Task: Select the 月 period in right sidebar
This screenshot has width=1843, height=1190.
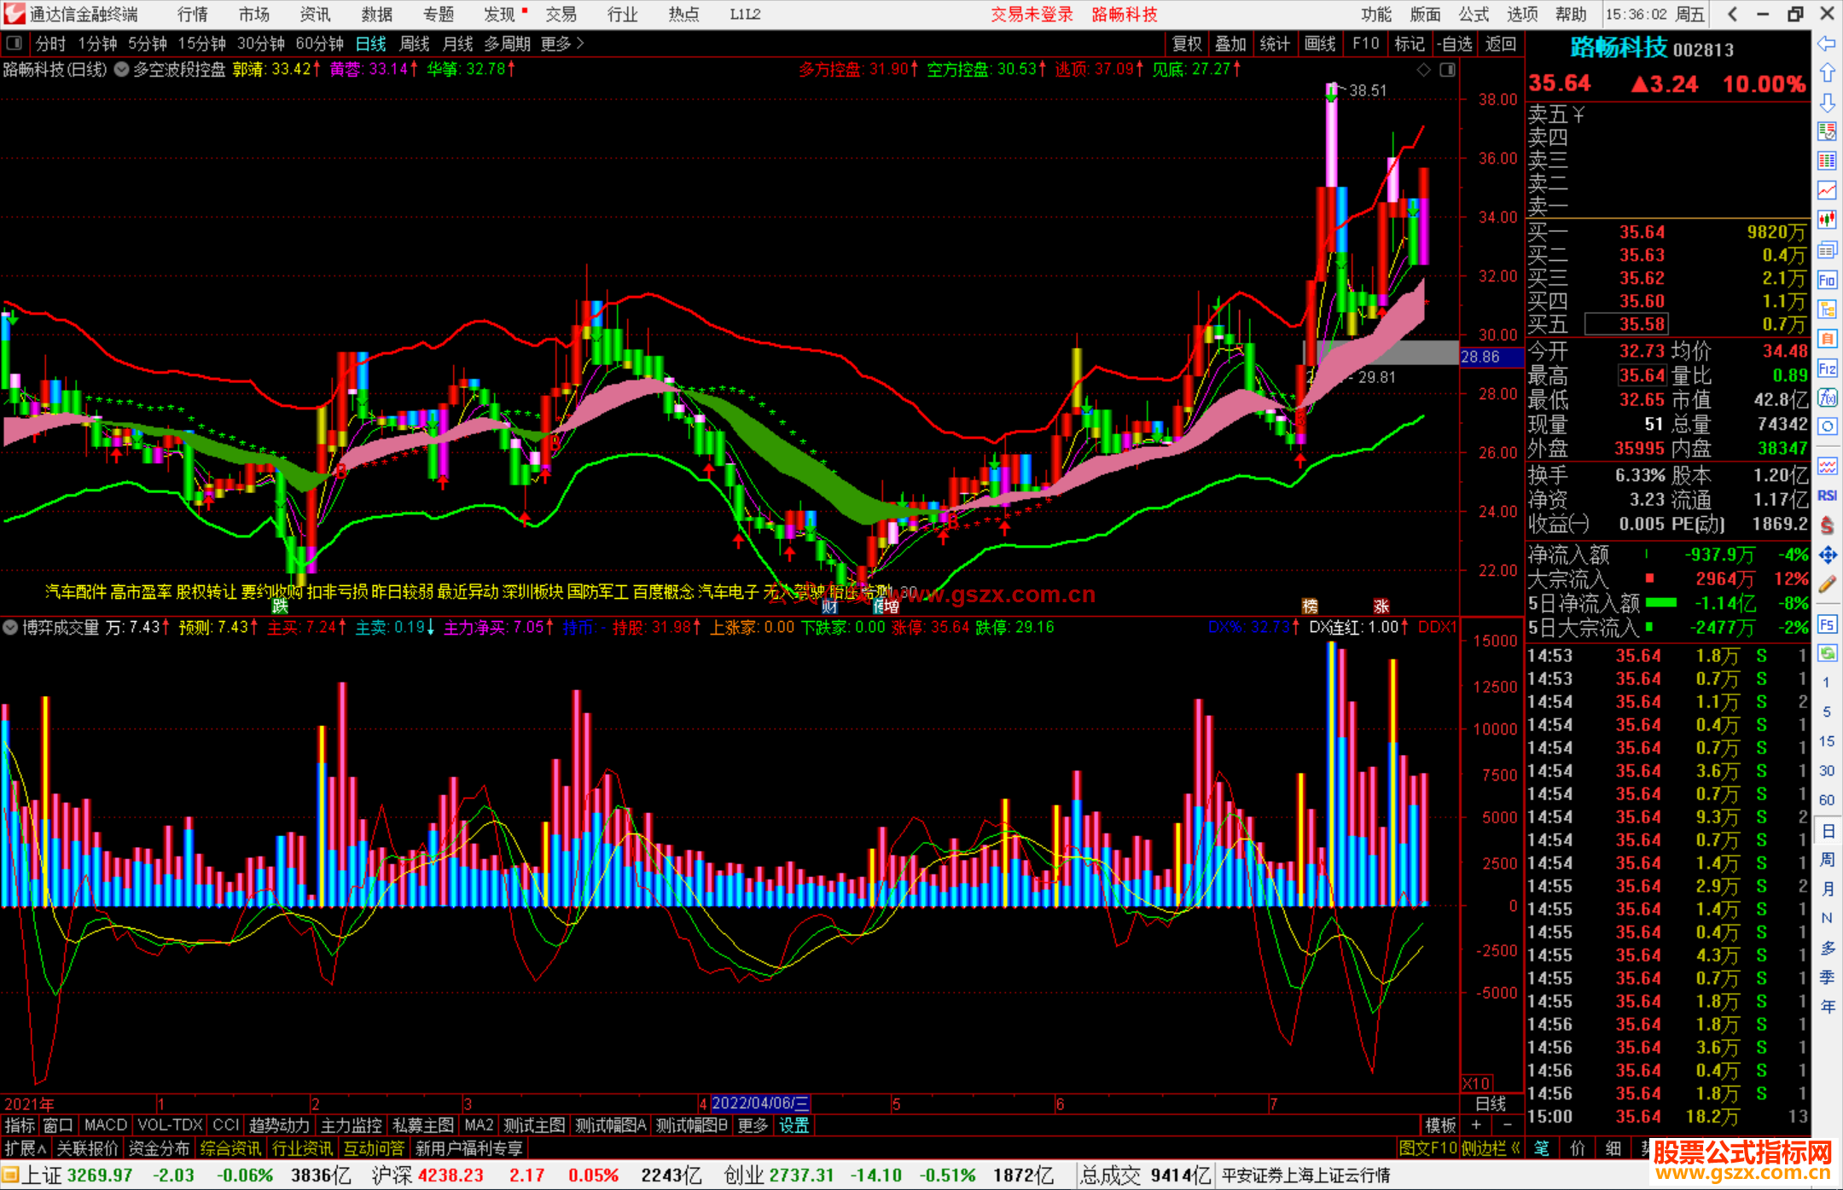Action: pyautogui.click(x=1827, y=889)
